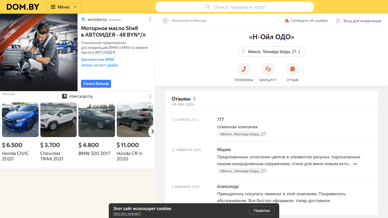
Task: Click the intercargo.by site name
Action: 81,96
